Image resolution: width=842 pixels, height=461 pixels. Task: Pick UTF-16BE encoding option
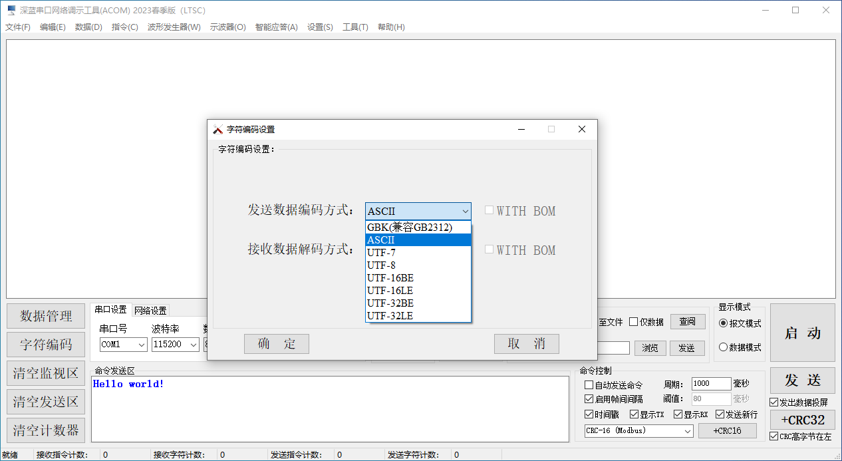click(x=418, y=278)
